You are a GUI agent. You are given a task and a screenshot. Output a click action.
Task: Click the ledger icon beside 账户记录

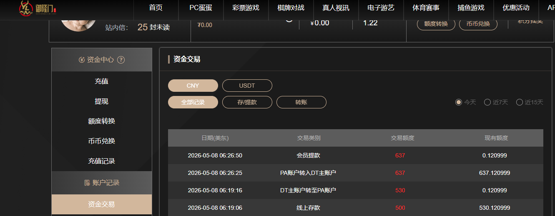tap(87, 183)
